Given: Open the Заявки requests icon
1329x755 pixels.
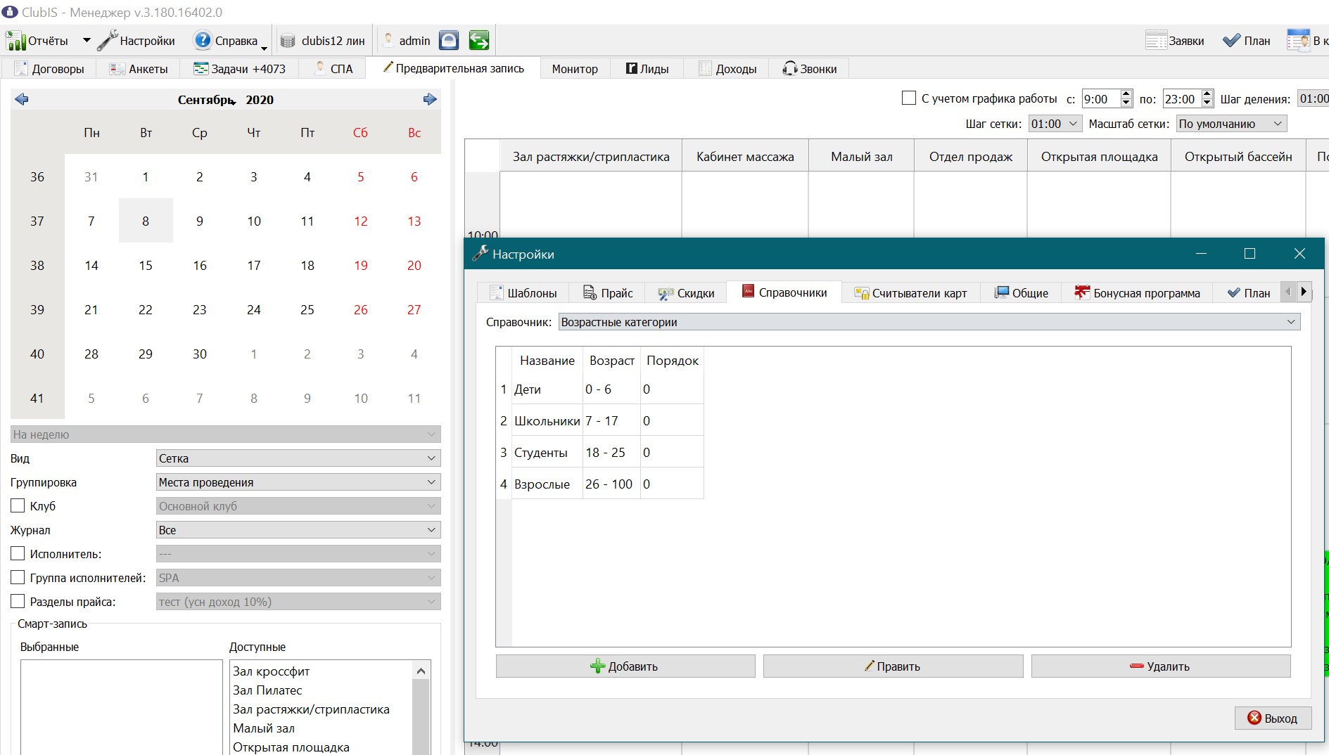Looking at the screenshot, I should [x=1157, y=41].
